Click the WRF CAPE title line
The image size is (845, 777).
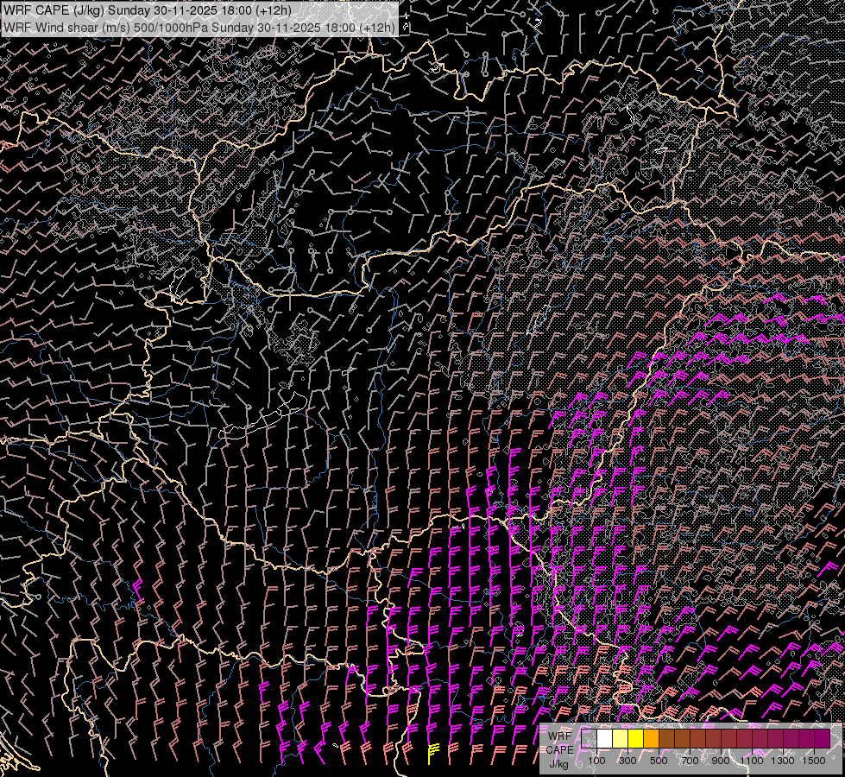pos(147,10)
